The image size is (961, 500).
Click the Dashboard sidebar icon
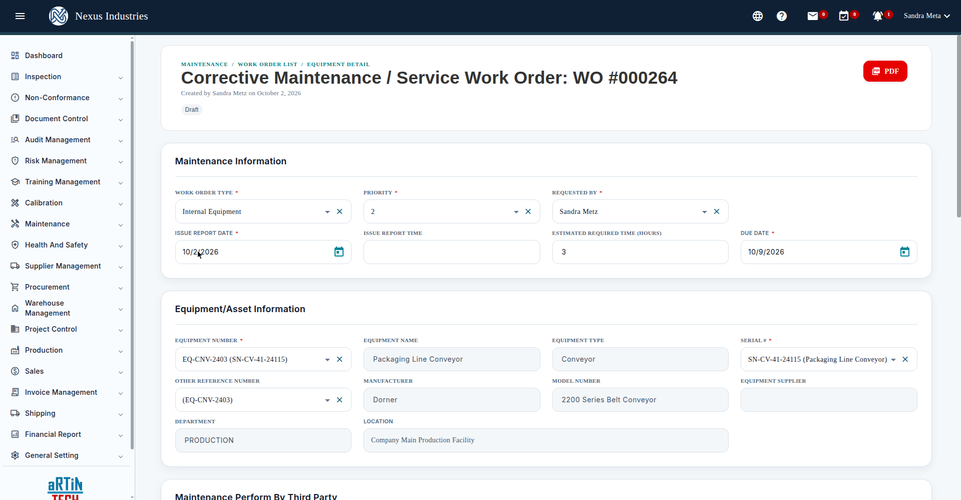pyautogui.click(x=15, y=56)
